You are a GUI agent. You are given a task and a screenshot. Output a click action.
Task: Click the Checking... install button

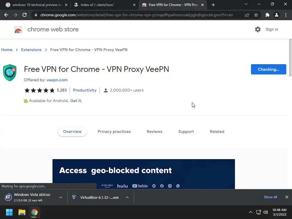[x=269, y=69]
